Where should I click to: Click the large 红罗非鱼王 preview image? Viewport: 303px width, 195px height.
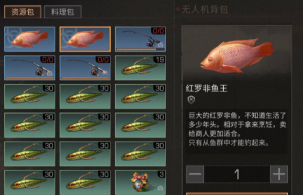(237, 55)
